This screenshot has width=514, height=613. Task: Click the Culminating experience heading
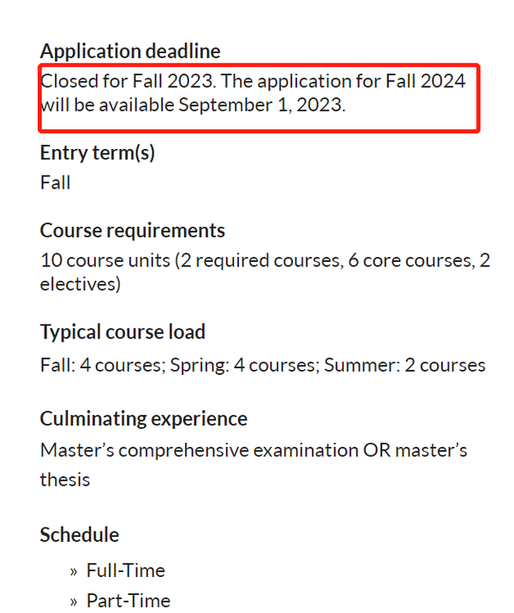[144, 419]
